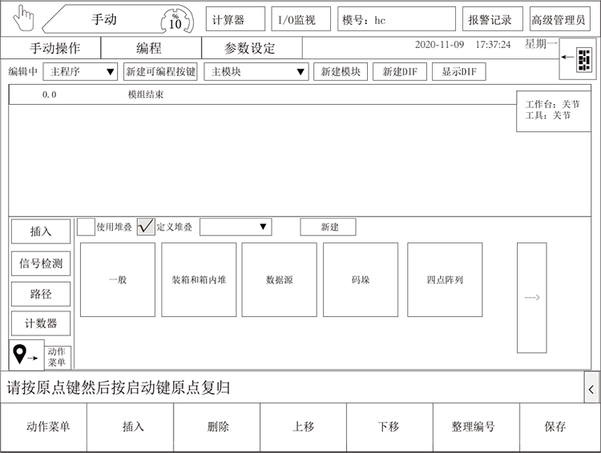
Task: Click the speed percentage gauge icon
Action: [x=175, y=19]
